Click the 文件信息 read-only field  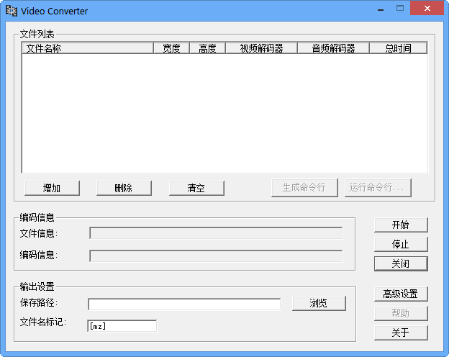[x=216, y=233]
